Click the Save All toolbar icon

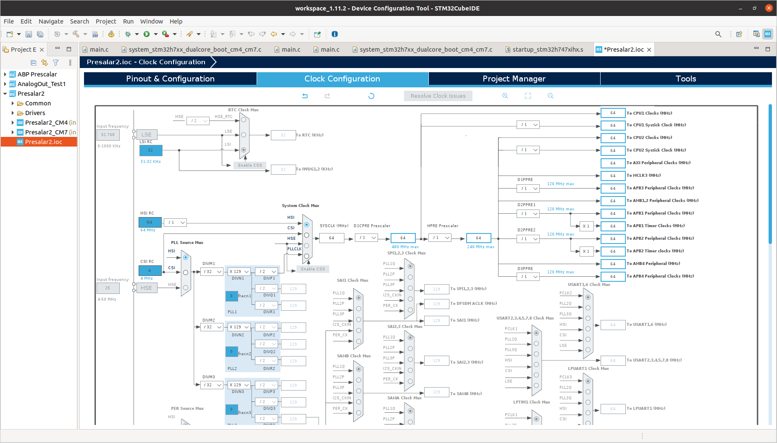40,34
